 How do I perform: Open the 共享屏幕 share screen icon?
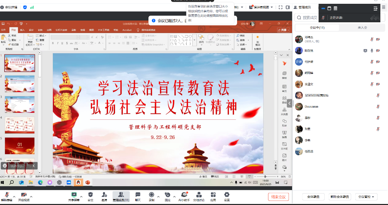point(74,195)
